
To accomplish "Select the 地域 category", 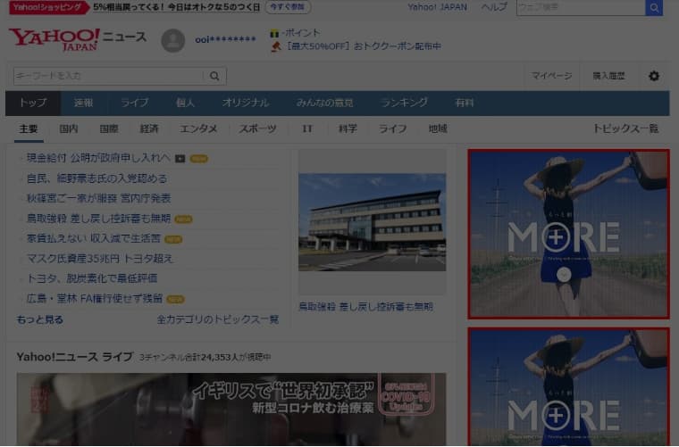I will [x=438, y=128].
